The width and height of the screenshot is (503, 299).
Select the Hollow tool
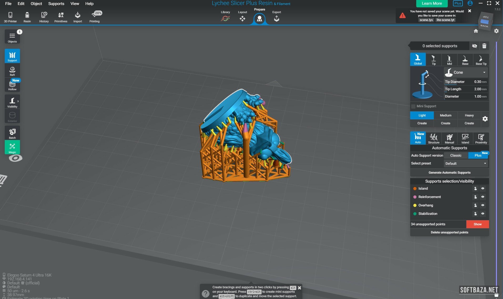(12, 85)
